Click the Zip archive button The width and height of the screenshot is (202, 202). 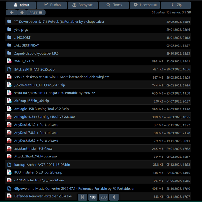176,5
